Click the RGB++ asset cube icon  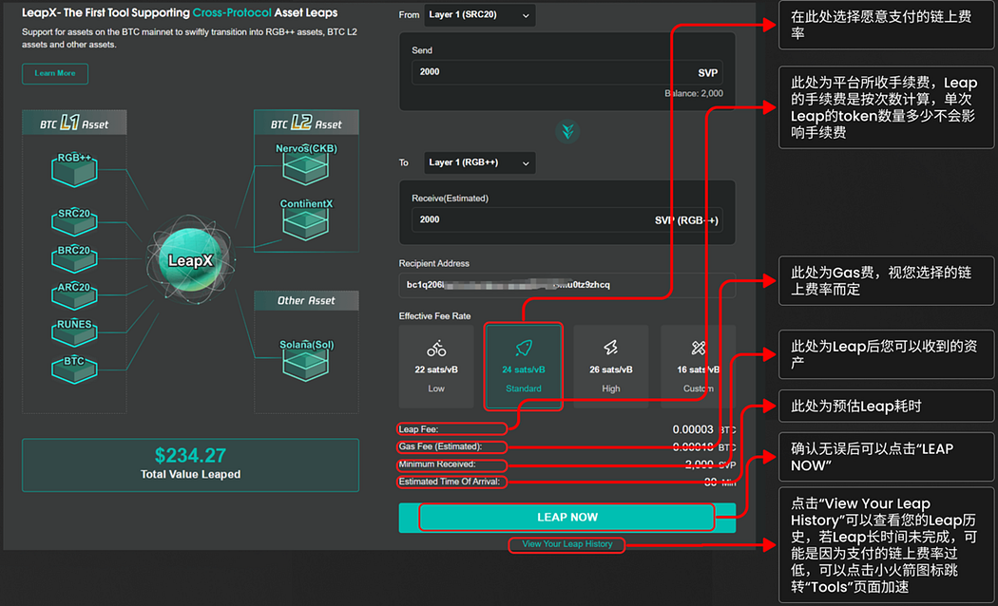[x=74, y=169]
